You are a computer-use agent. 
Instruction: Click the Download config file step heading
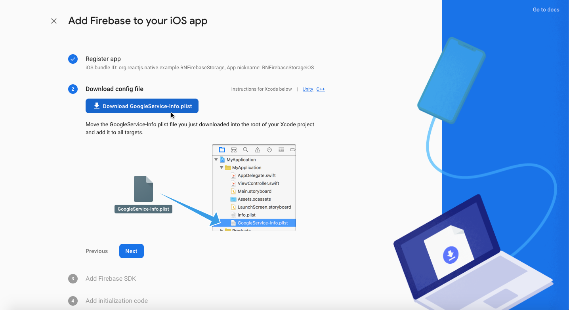(x=115, y=89)
